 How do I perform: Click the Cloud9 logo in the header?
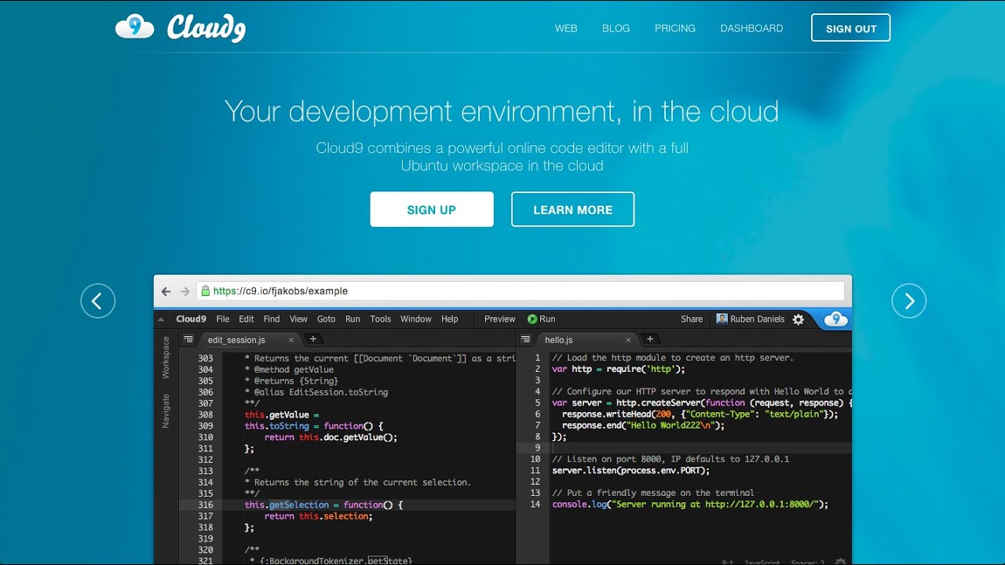click(181, 28)
